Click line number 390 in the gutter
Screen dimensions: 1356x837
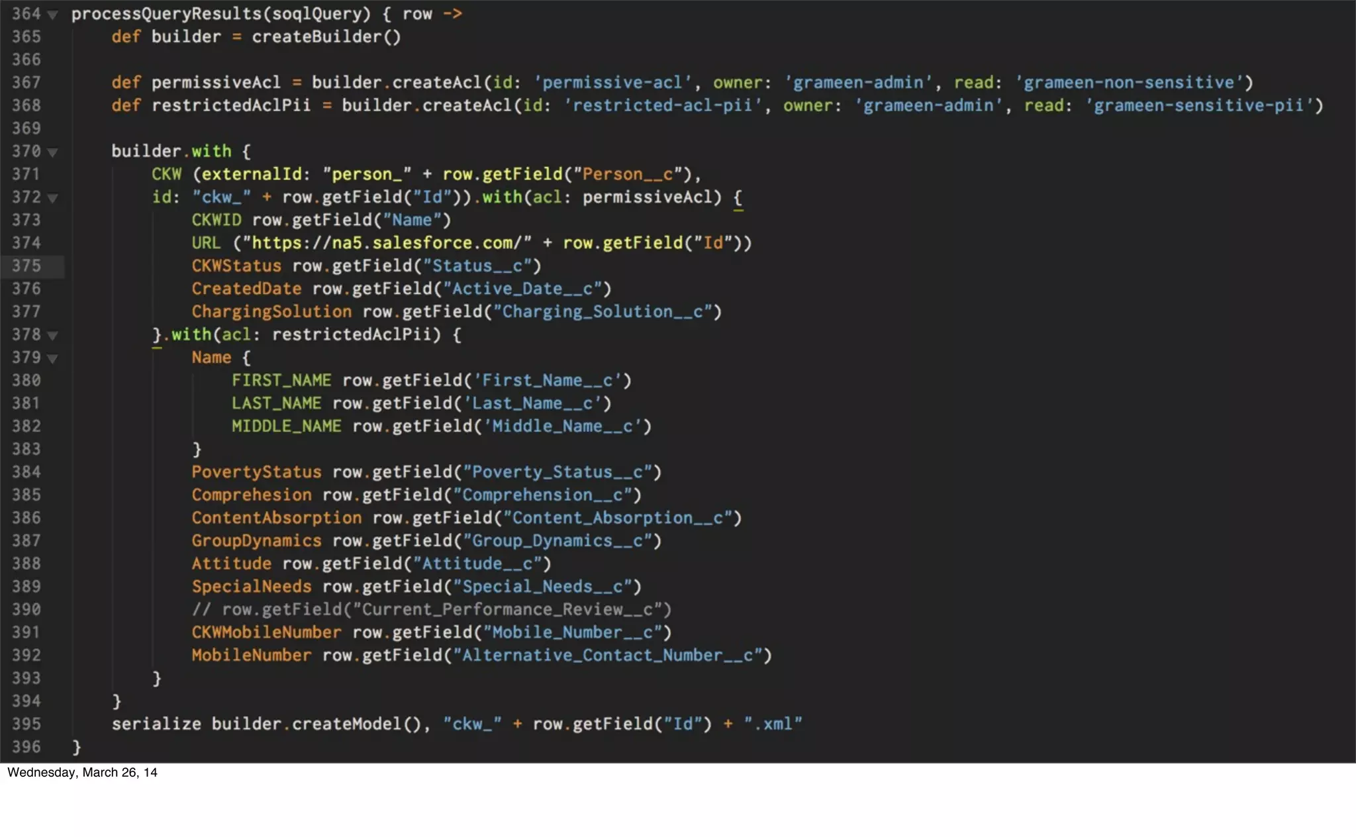(26, 610)
